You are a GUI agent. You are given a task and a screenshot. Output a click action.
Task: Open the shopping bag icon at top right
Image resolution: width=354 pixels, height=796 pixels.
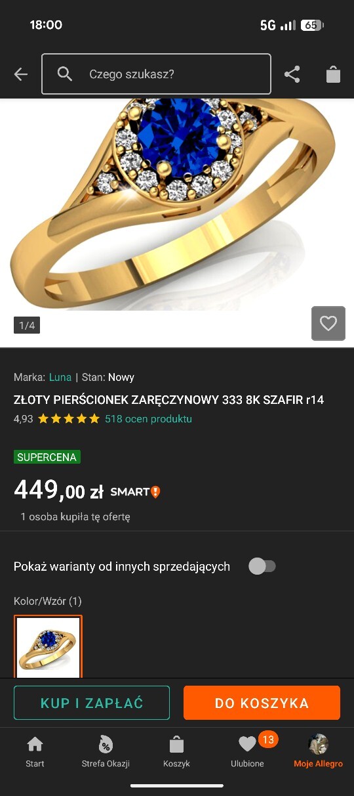point(333,74)
